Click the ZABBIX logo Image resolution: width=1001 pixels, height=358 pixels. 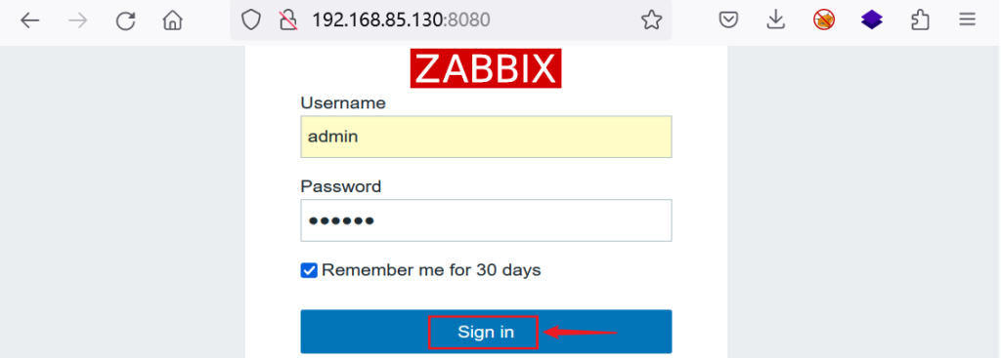click(486, 68)
